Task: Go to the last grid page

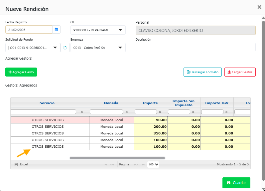Action: tap(143, 164)
